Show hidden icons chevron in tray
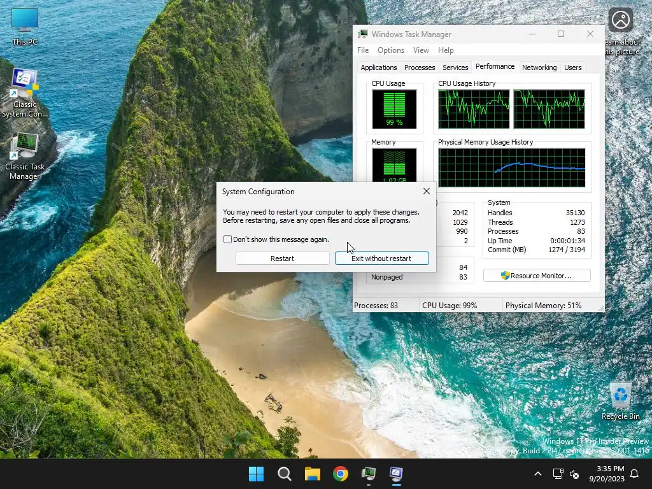Screen dimensions: 652x489 [537, 474]
